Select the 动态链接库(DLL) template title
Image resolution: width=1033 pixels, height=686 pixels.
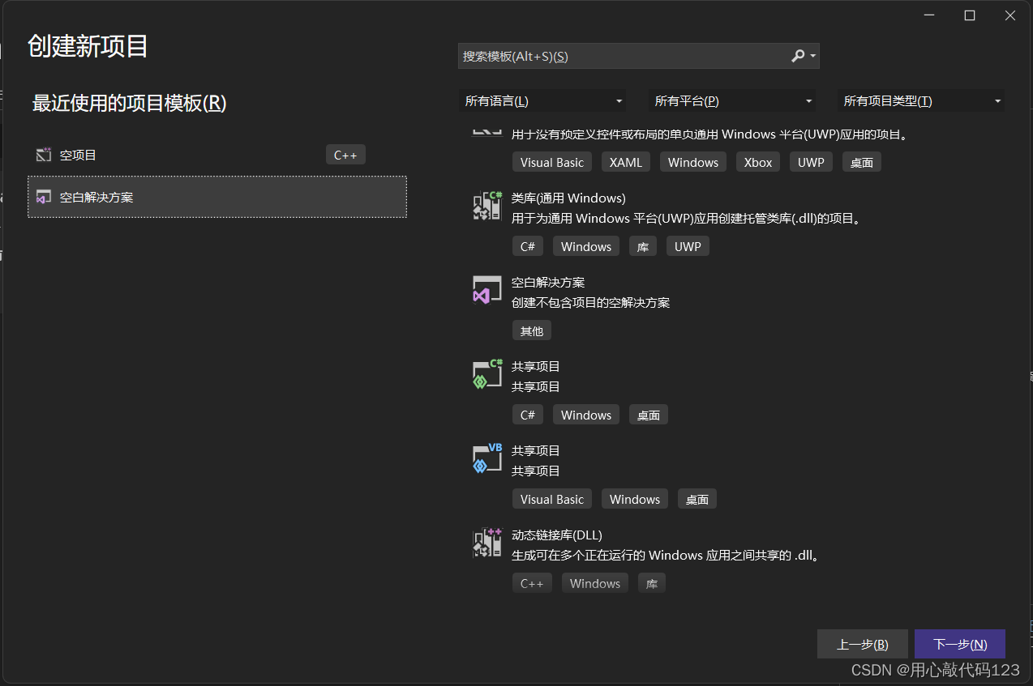coord(556,535)
